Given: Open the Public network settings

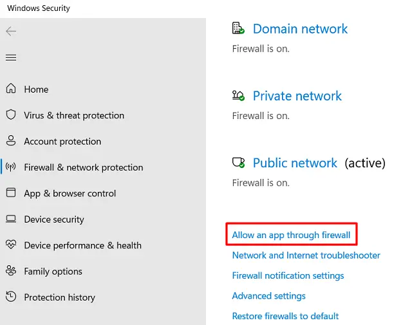Looking at the screenshot, I should (295, 163).
